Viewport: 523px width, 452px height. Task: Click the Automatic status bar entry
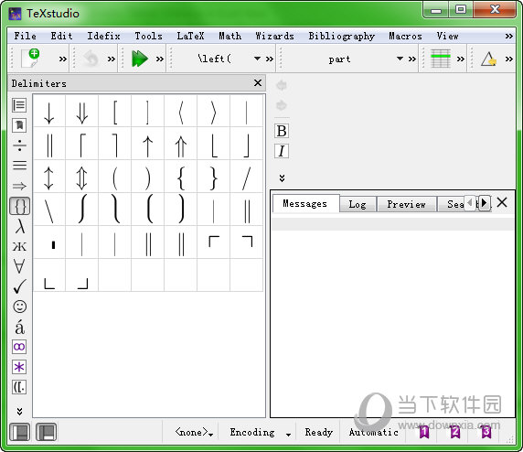[x=374, y=432]
